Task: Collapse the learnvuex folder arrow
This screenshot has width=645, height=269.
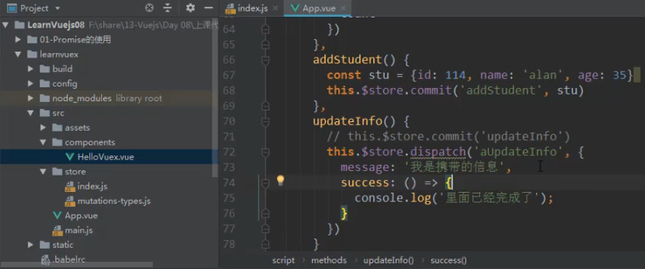Action: [17, 55]
